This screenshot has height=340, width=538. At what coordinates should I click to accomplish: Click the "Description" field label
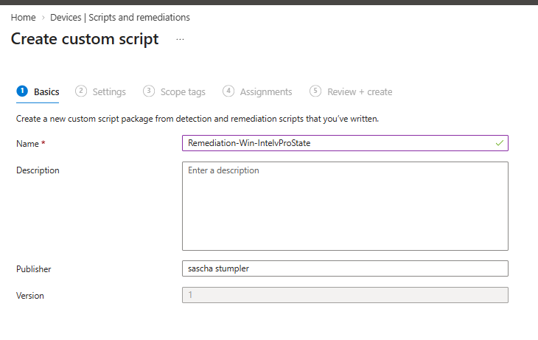coord(38,170)
